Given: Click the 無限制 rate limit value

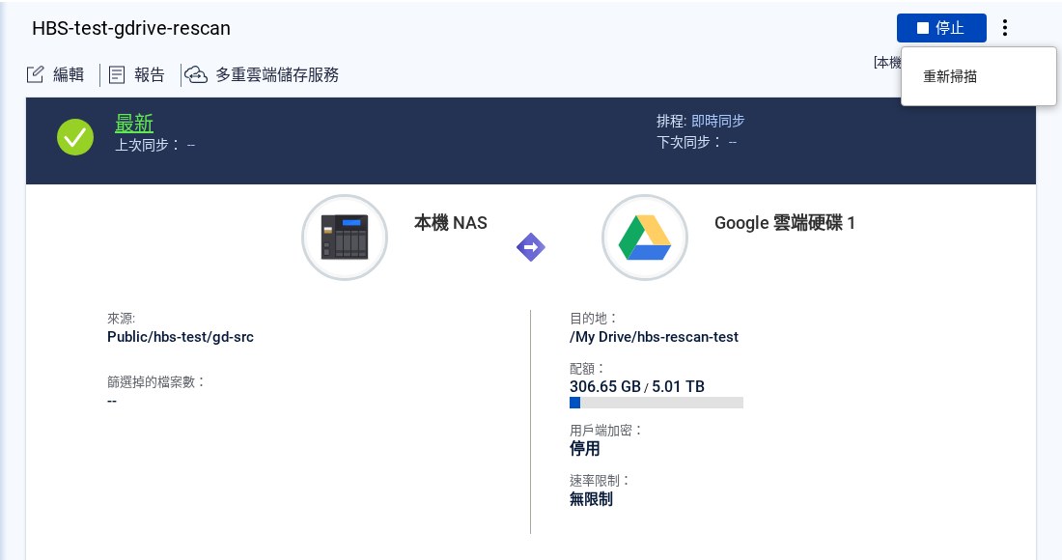Looking at the screenshot, I should tap(591, 499).
